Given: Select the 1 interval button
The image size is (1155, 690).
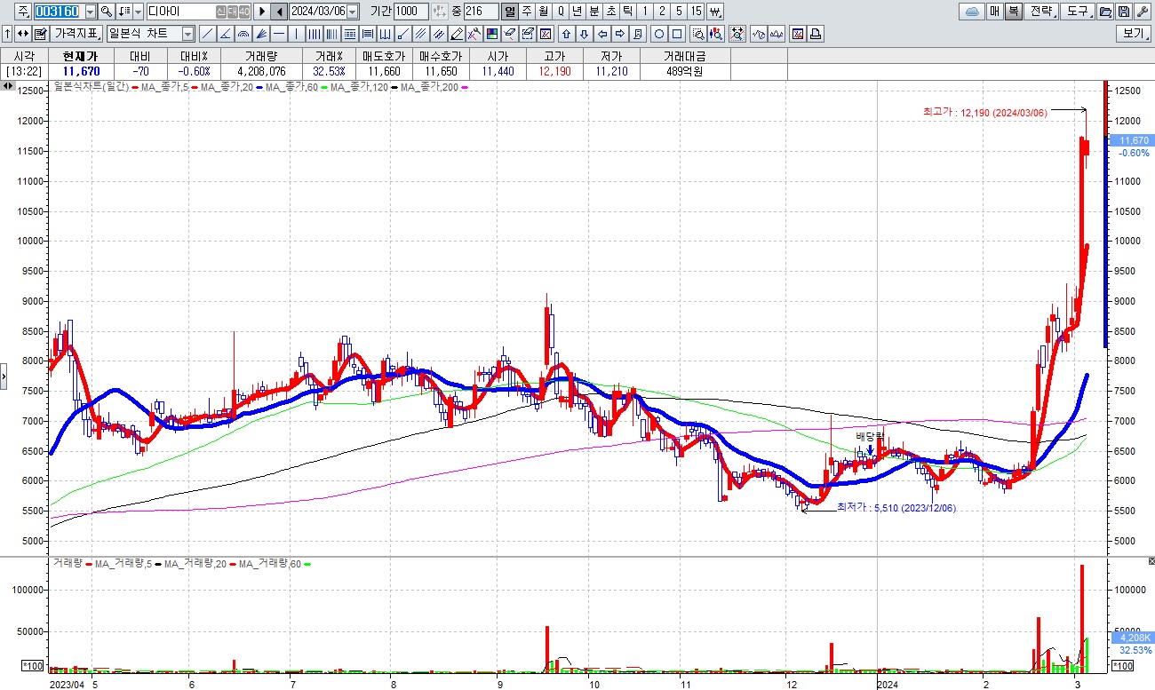Looking at the screenshot, I should tap(645, 12).
